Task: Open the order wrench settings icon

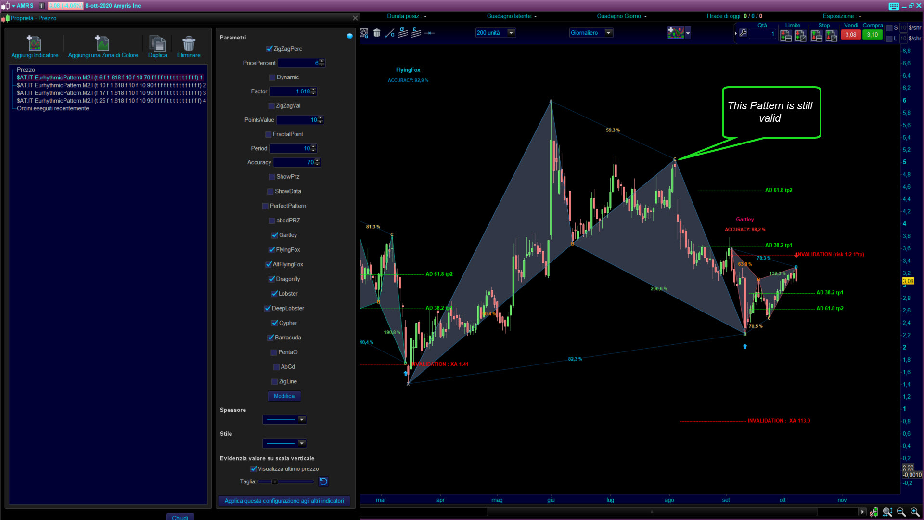Action: coord(743,33)
